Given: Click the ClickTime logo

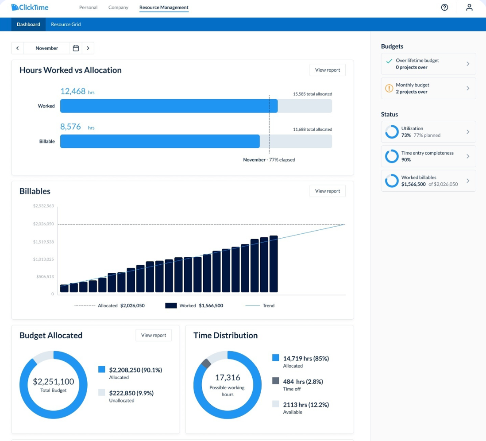Looking at the screenshot, I should click(29, 7).
